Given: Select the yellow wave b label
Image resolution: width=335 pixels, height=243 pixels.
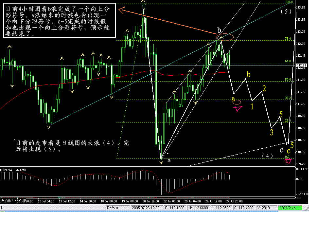Looking at the screenshot, I should (x=249, y=74).
